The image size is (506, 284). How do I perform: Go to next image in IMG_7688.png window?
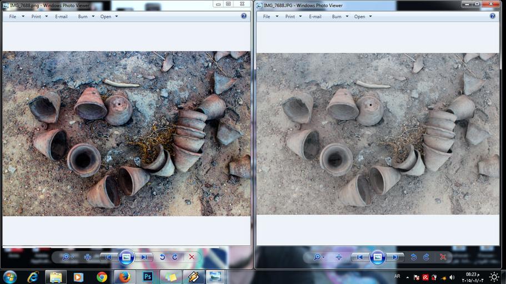click(144, 257)
